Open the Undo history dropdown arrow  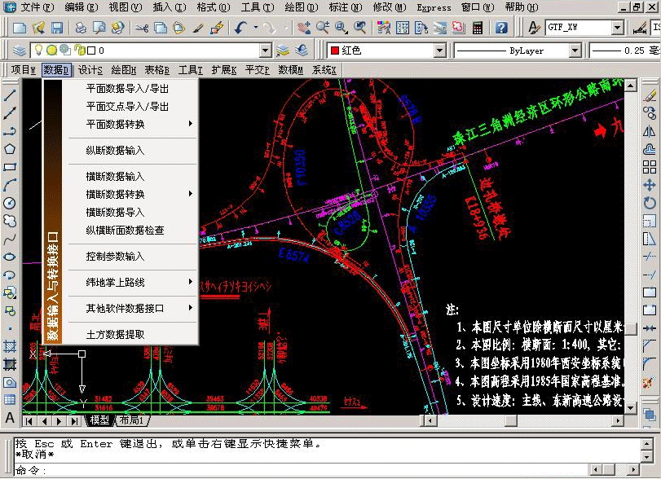pyautogui.click(x=255, y=28)
